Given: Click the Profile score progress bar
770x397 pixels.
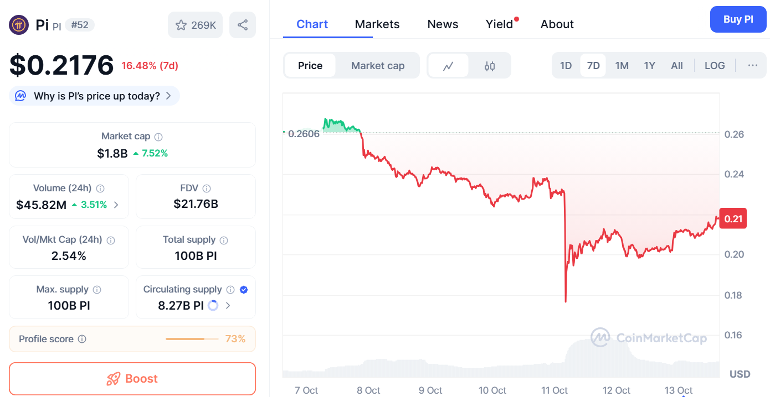Looking at the screenshot, I should [192, 339].
